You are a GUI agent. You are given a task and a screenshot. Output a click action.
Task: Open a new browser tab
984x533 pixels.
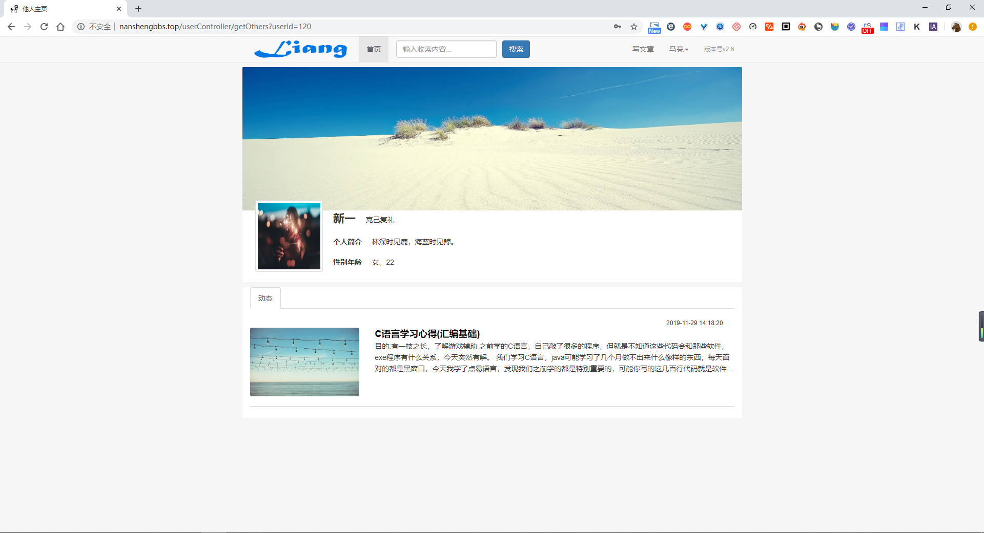[138, 9]
